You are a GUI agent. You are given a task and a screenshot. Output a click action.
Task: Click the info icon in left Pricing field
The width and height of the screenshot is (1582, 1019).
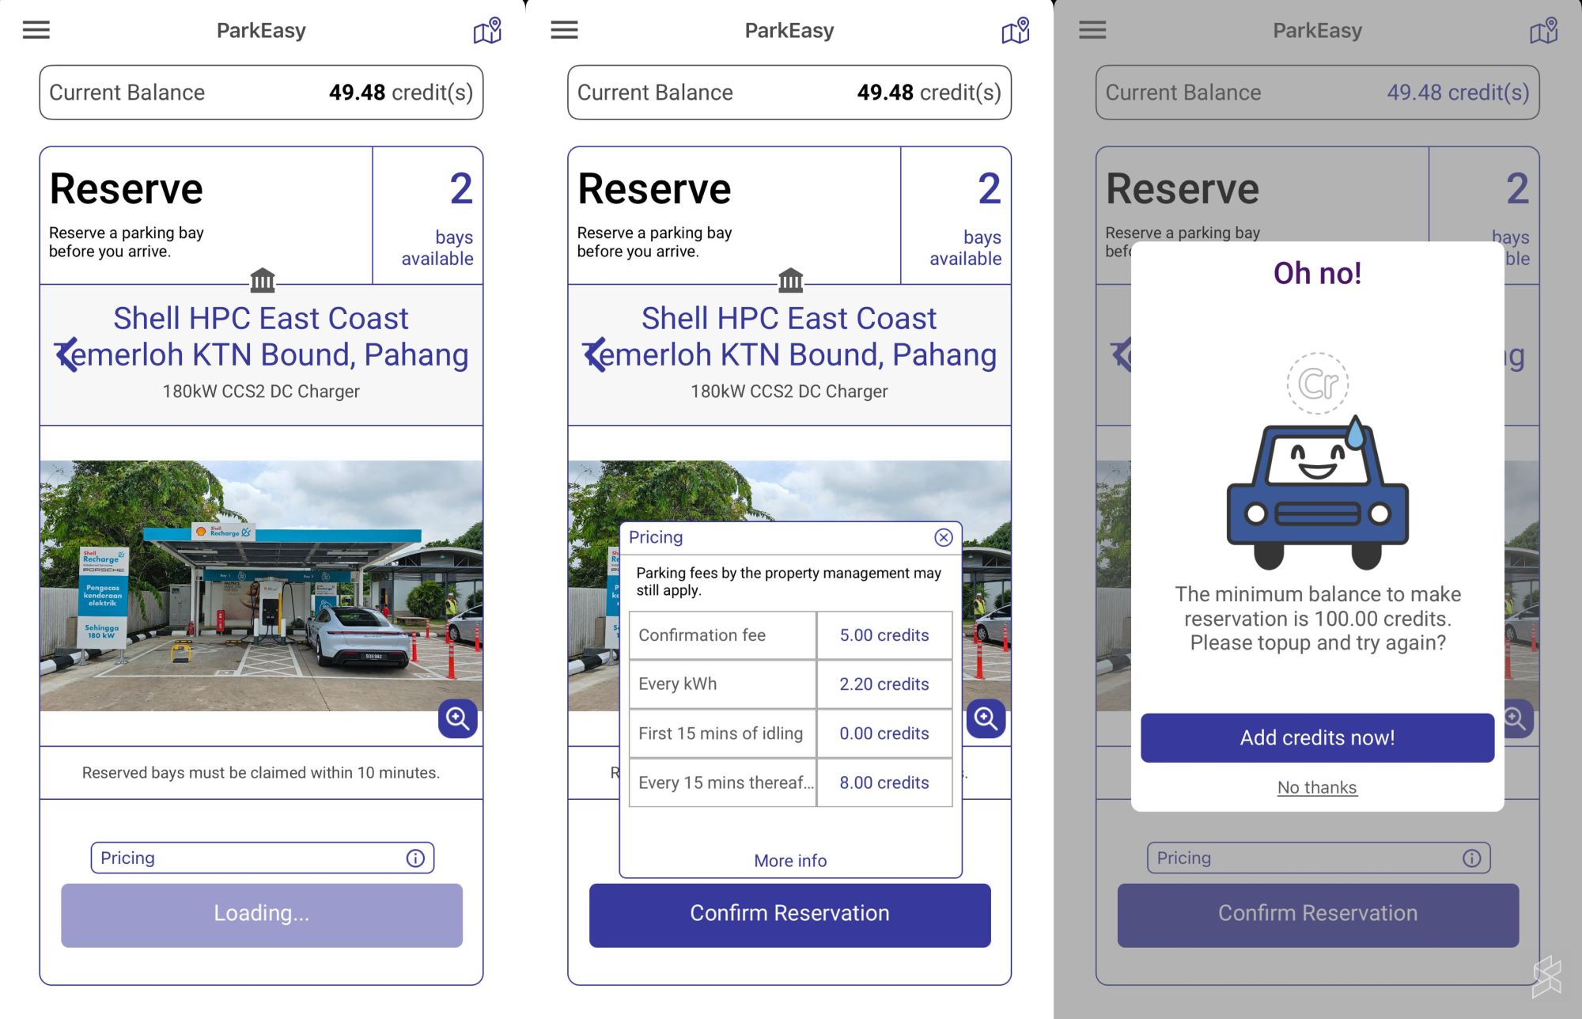click(x=415, y=858)
